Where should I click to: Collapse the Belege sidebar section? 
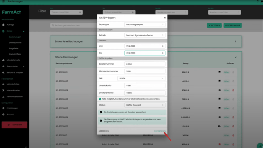point(24,31)
